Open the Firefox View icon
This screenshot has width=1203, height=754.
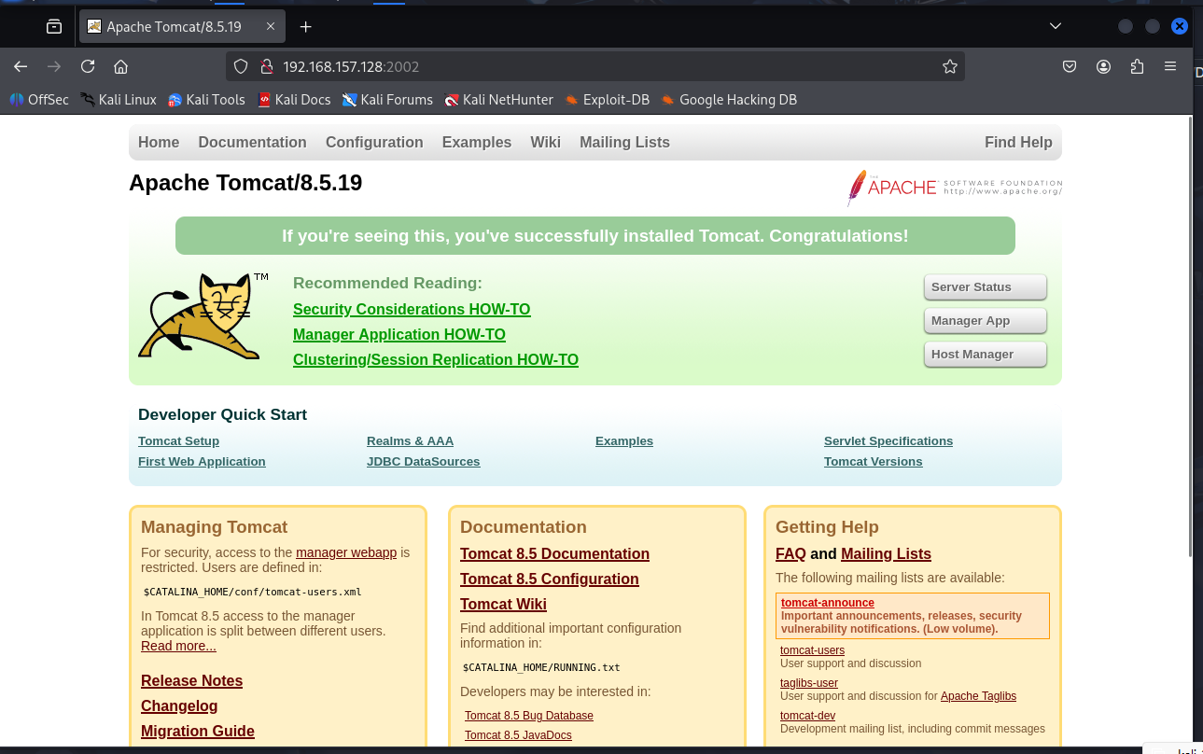coord(54,26)
